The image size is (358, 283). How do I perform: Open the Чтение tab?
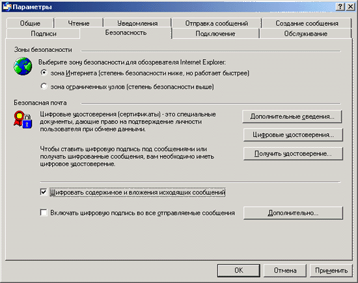[x=79, y=23]
